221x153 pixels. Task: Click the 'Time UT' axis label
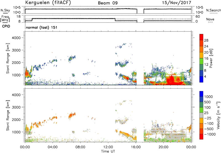click(x=108, y=151)
